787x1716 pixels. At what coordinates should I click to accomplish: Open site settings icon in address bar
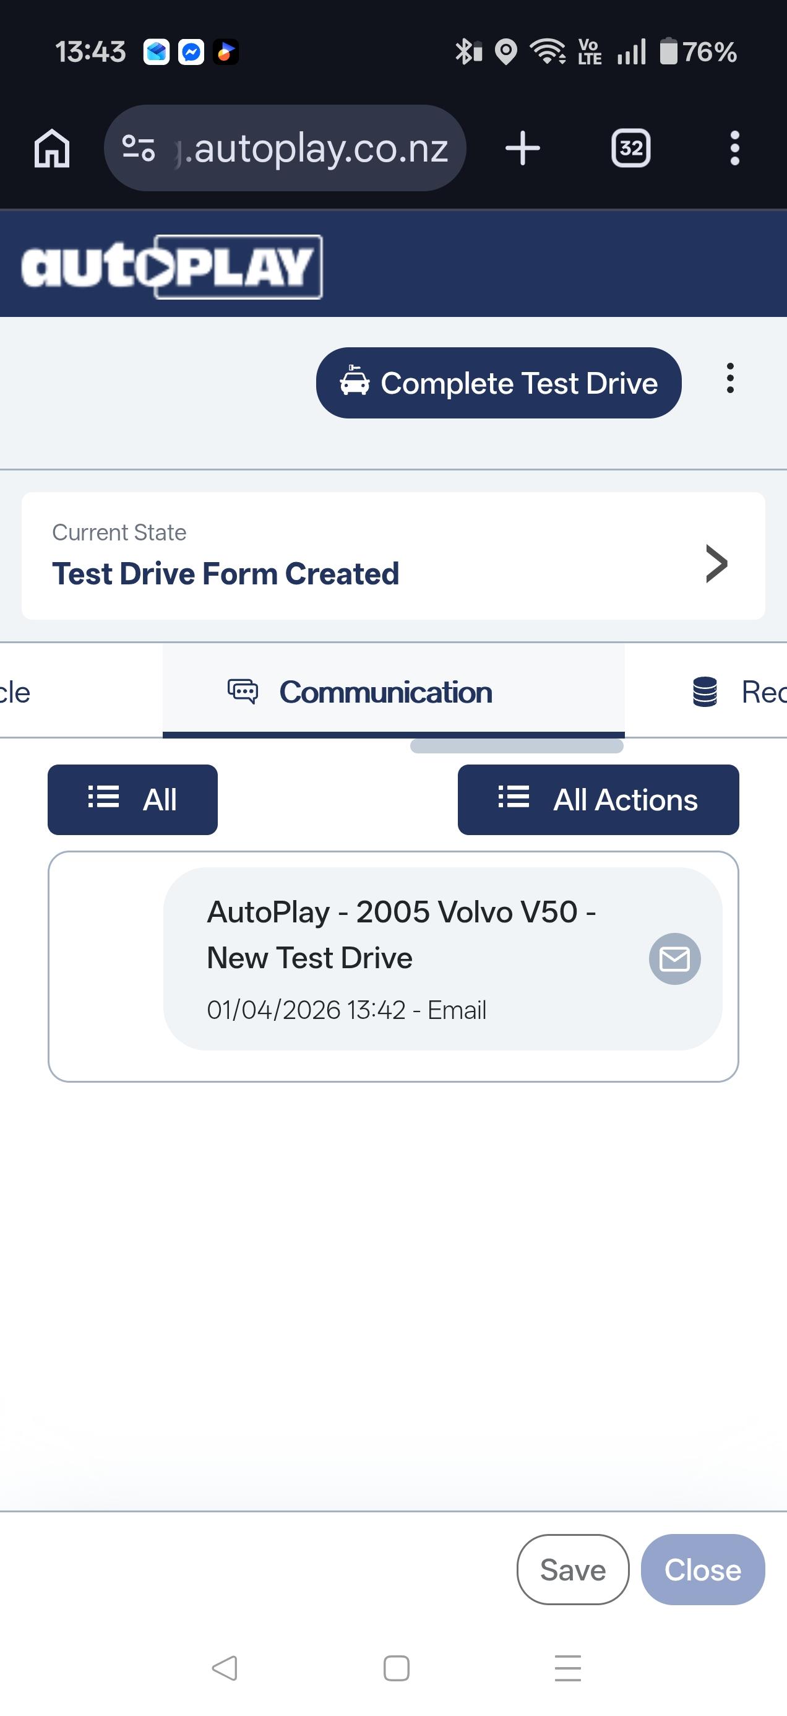(x=139, y=148)
